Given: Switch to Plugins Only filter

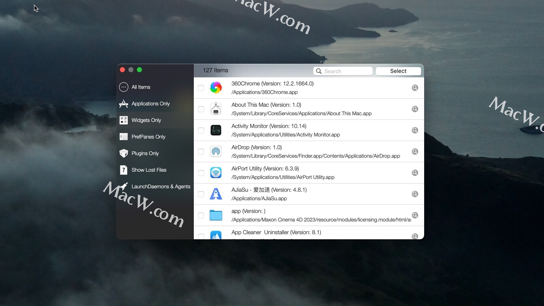Looking at the screenshot, I should pyautogui.click(x=155, y=153).
